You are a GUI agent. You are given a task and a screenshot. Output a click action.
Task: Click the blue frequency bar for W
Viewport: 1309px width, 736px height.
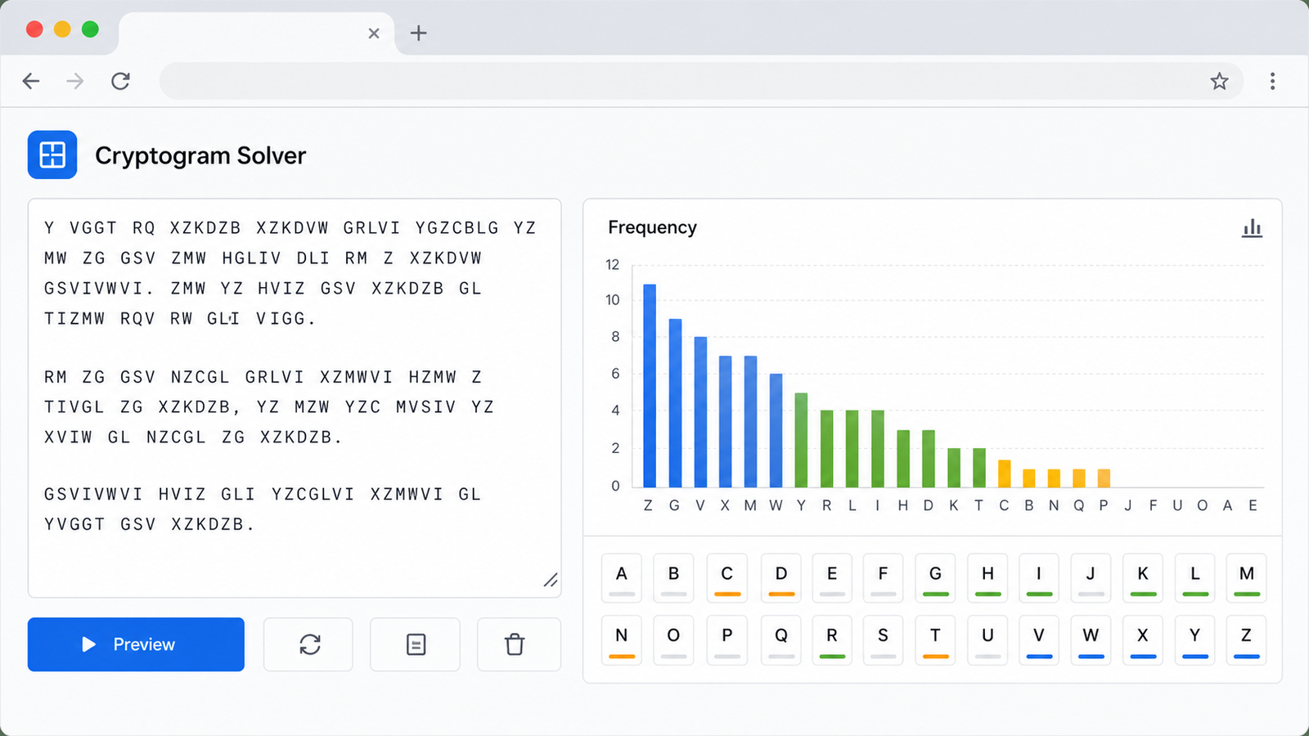click(x=776, y=431)
